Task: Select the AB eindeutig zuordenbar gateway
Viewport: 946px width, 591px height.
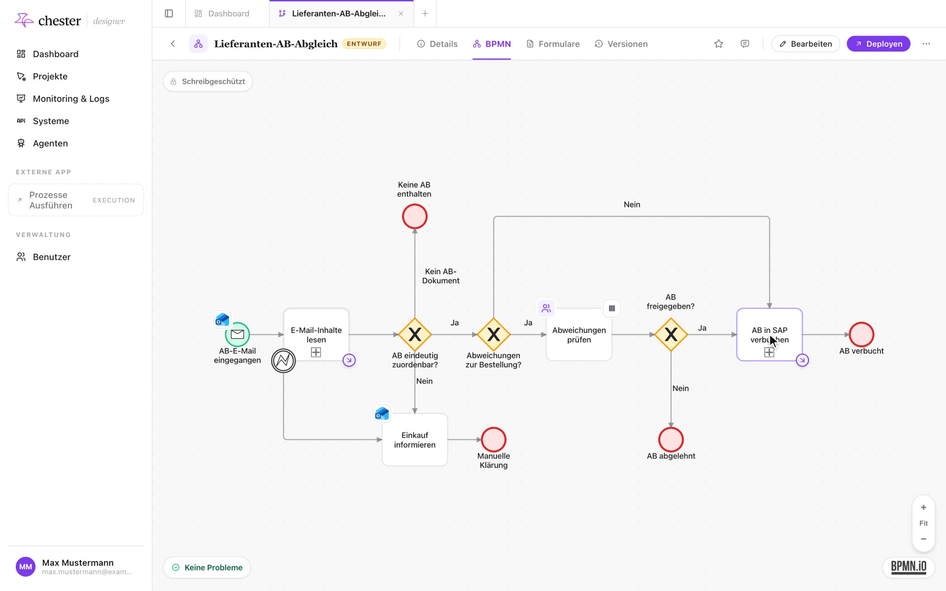Action: (x=415, y=334)
